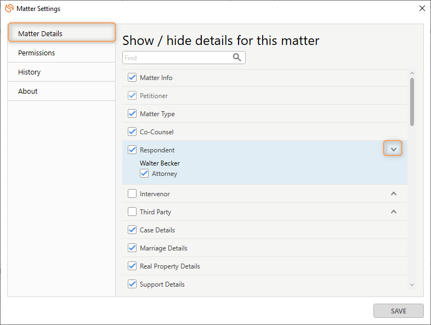This screenshot has height=325, width=431.
Task: Select the Matter Details tab
Action: 61,33
